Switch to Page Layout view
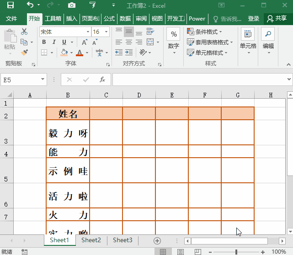293x255 pixels. tap(180, 252)
